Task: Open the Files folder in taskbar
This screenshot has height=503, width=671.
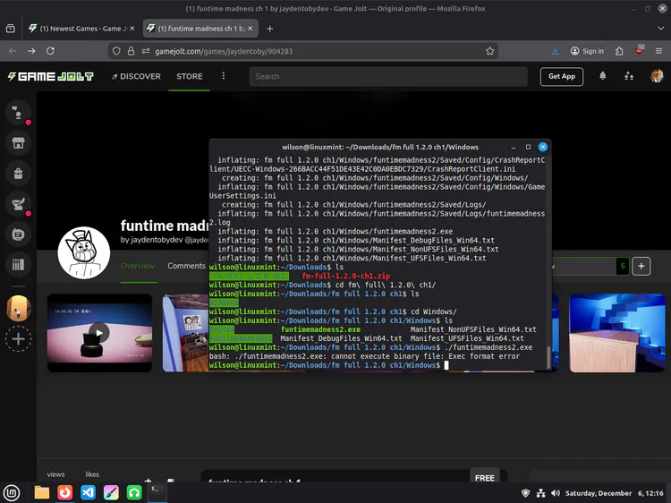Action: pos(41,493)
